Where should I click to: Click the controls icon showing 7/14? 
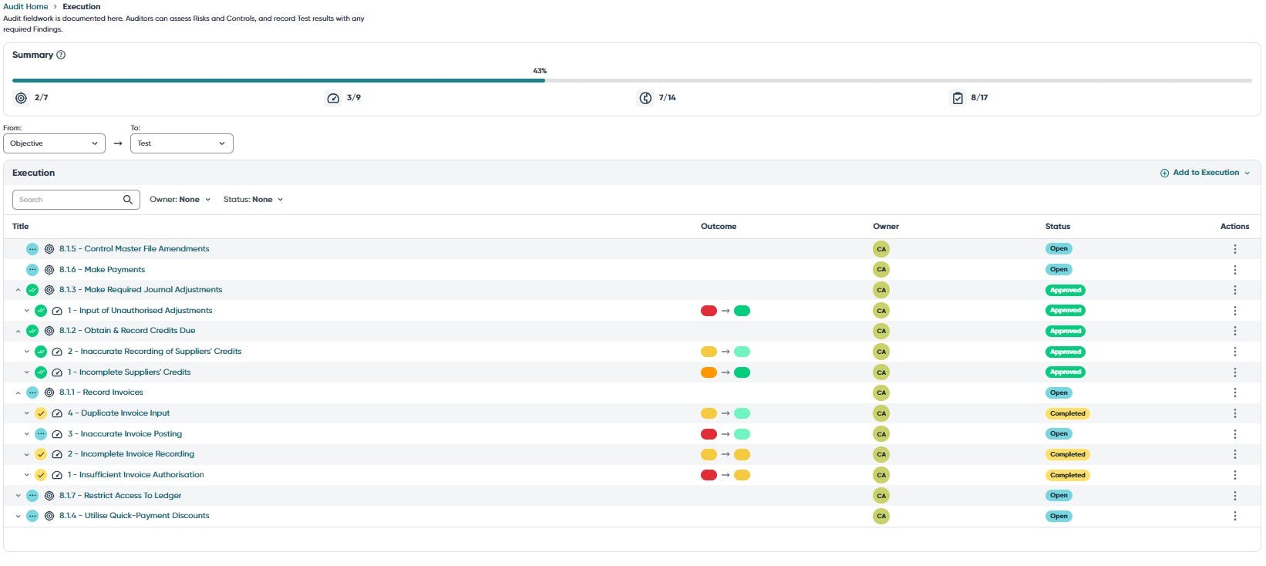click(x=645, y=98)
